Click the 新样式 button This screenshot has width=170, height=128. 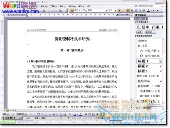150,32
